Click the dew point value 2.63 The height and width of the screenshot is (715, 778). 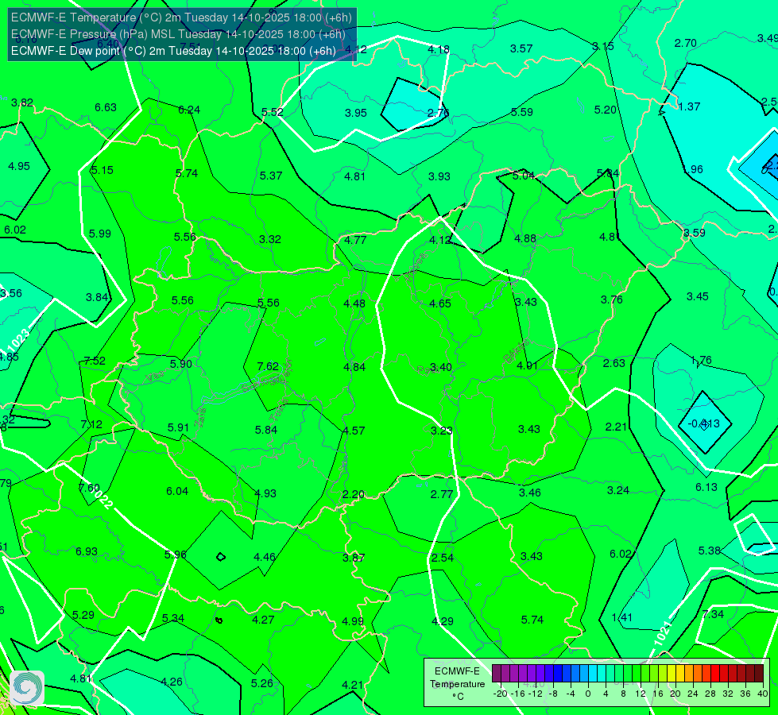(x=613, y=363)
